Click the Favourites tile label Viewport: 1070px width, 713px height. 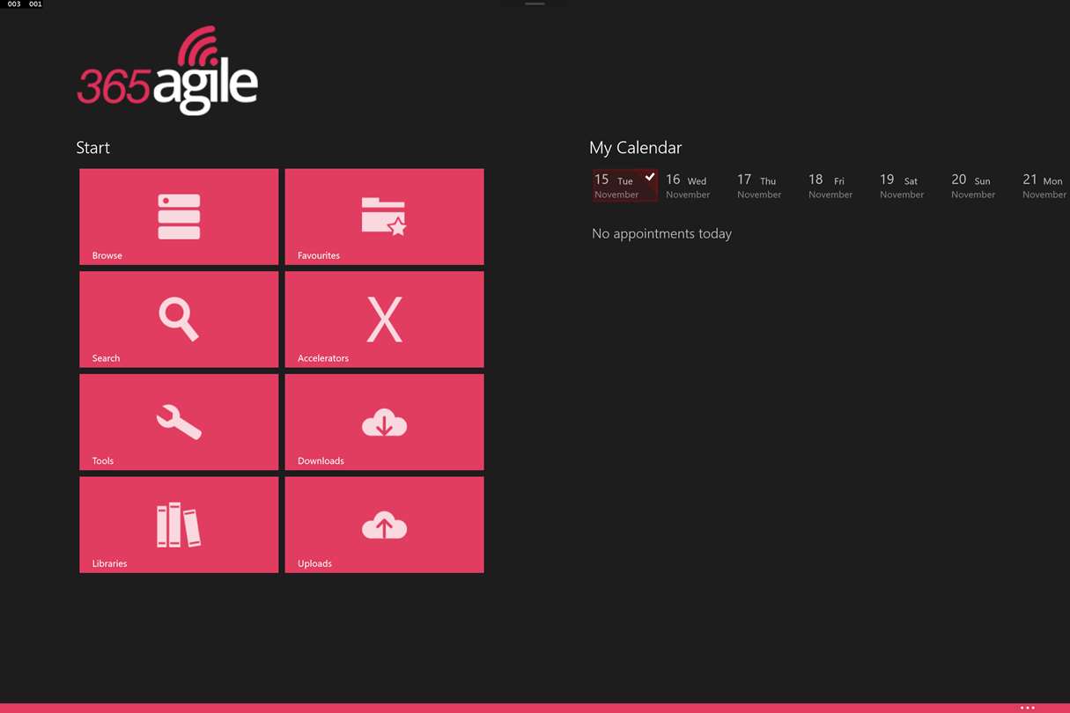pos(318,255)
